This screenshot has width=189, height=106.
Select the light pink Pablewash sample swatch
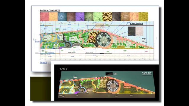(x=139, y=31)
